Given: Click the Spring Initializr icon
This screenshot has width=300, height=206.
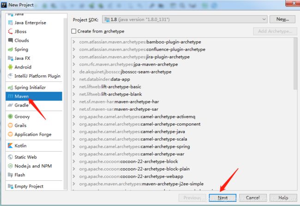Looking at the screenshot, I should click(x=10, y=87).
